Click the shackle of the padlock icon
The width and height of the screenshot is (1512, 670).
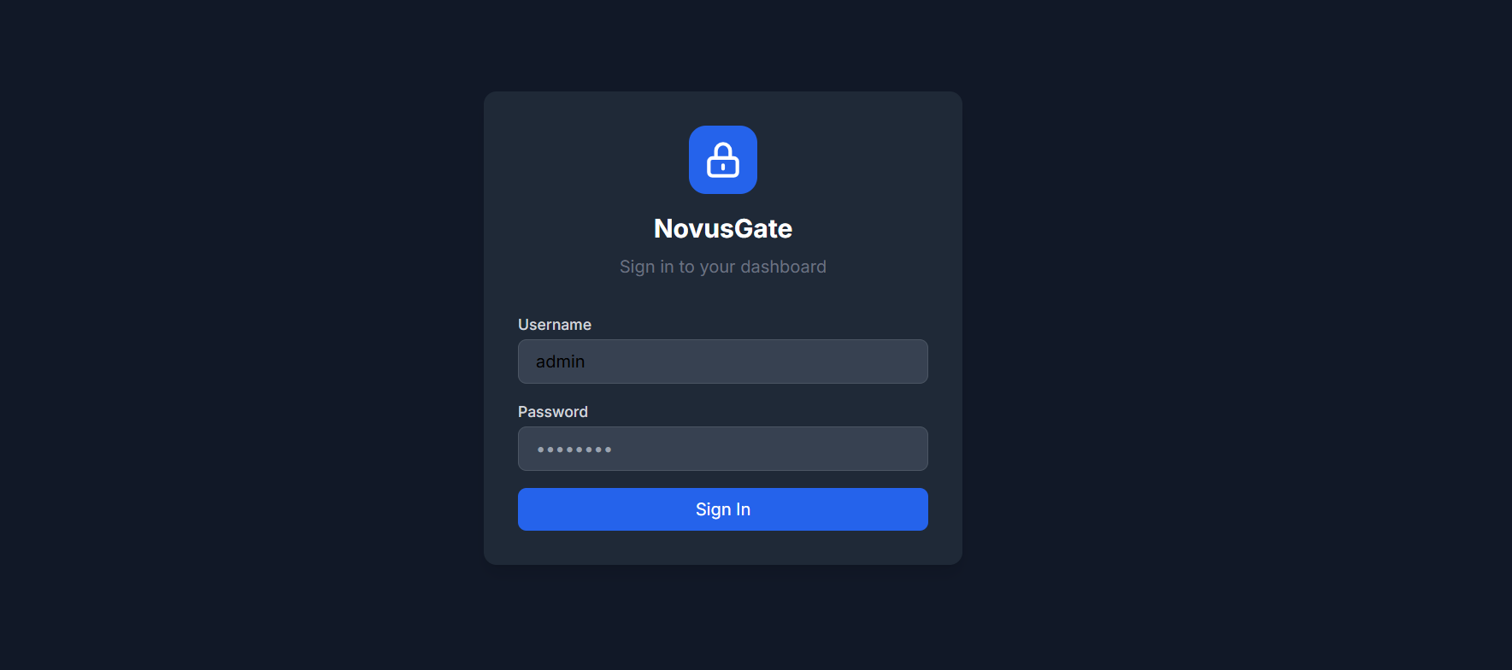[722, 149]
